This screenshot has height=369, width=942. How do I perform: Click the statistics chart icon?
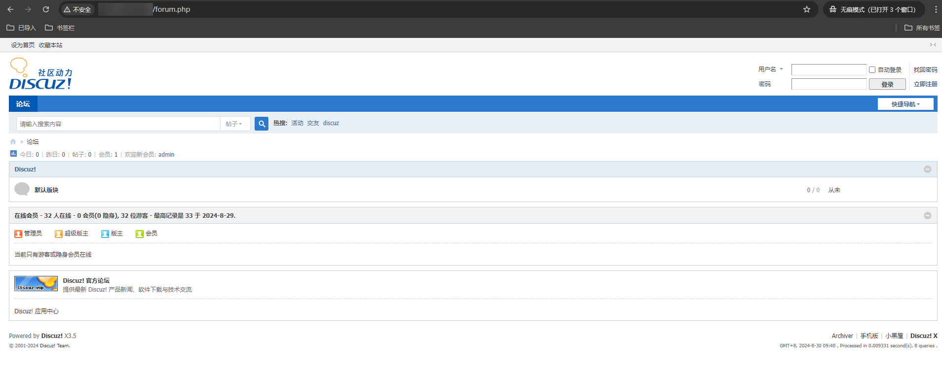[x=13, y=154]
